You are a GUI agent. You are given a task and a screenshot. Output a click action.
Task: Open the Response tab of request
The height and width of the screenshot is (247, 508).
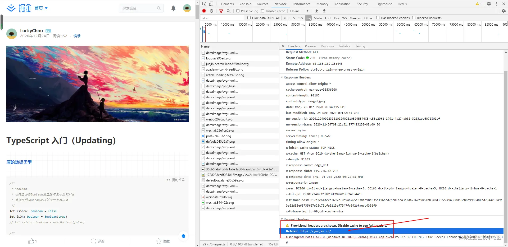tap(327, 46)
